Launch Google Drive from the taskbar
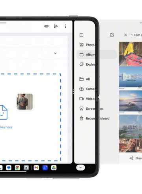The image size is (142, 194). [x=54, y=168]
